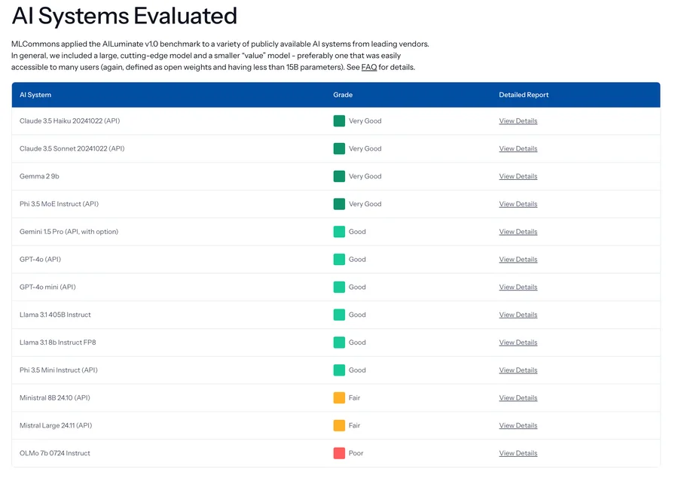678x484 pixels.
Task: View Details for Phi 3.5 MoE Instruct
Action: 518,204
